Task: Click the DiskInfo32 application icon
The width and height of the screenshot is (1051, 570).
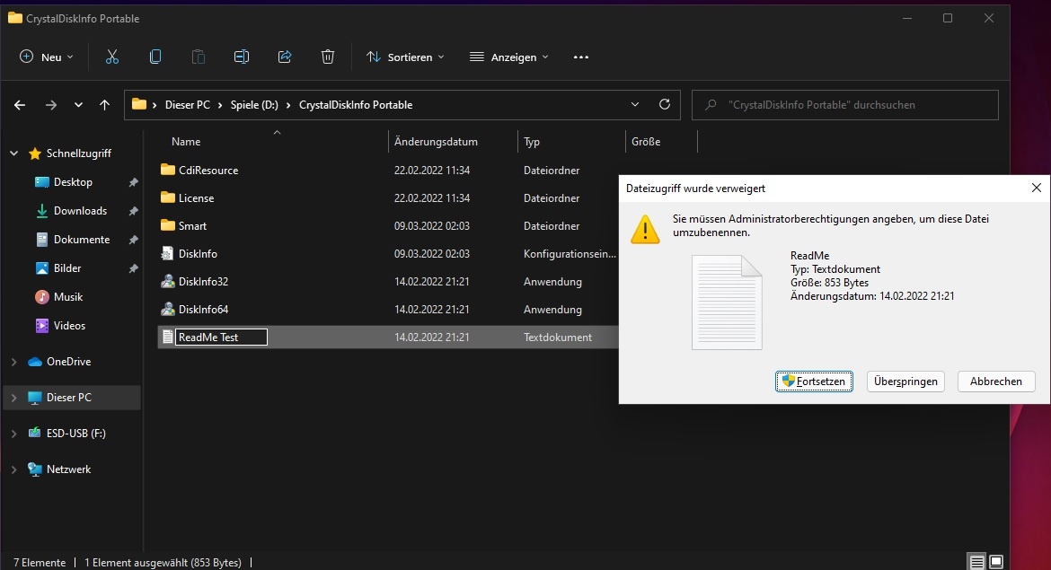Action: tap(168, 281)
